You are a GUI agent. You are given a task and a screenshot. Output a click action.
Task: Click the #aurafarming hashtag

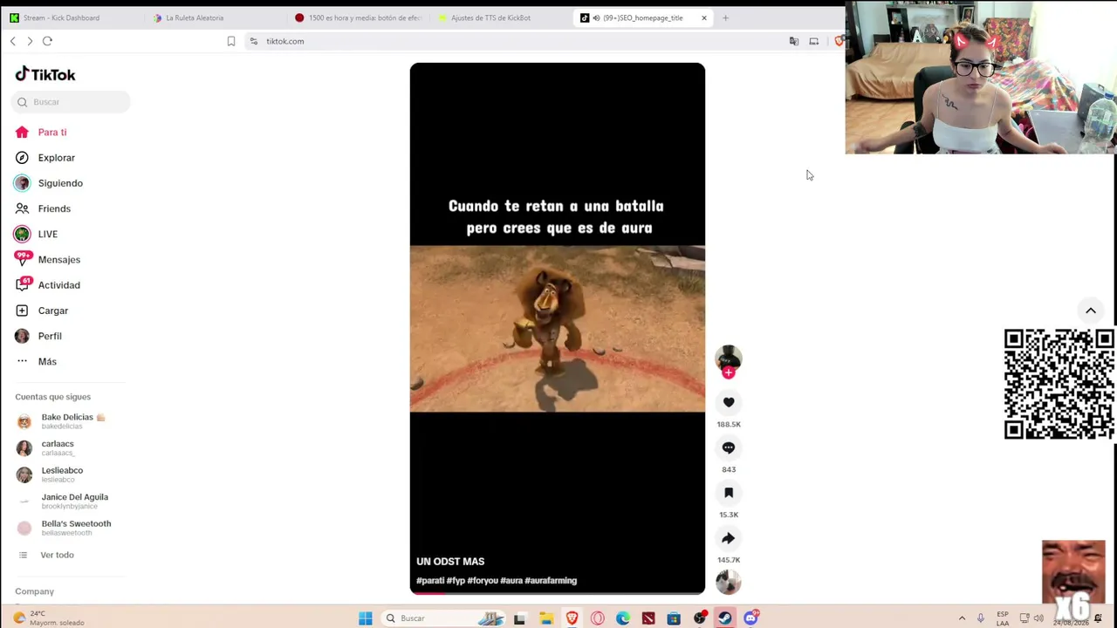coord(551,581)
